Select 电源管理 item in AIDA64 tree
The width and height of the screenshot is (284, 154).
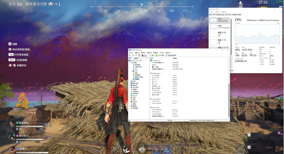point(137,75)
